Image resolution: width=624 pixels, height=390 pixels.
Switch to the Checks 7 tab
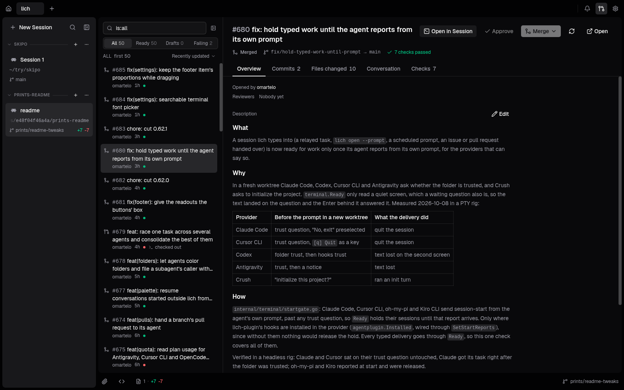point(424,69)
